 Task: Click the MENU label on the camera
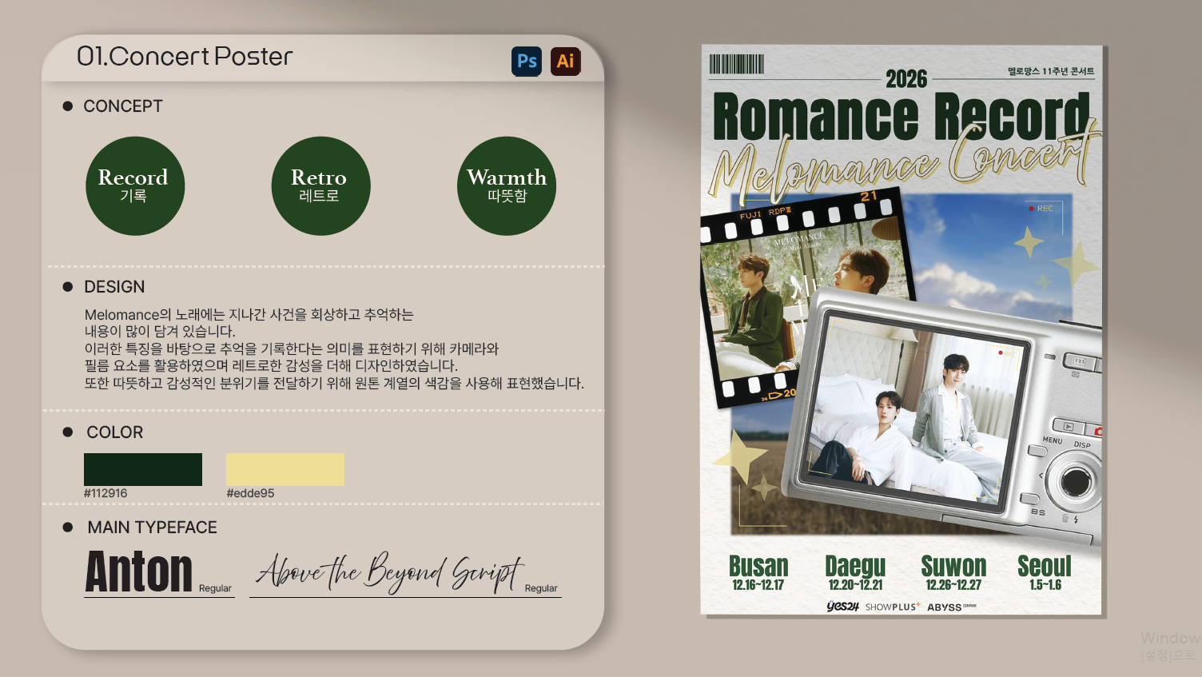coord(1053,440)
